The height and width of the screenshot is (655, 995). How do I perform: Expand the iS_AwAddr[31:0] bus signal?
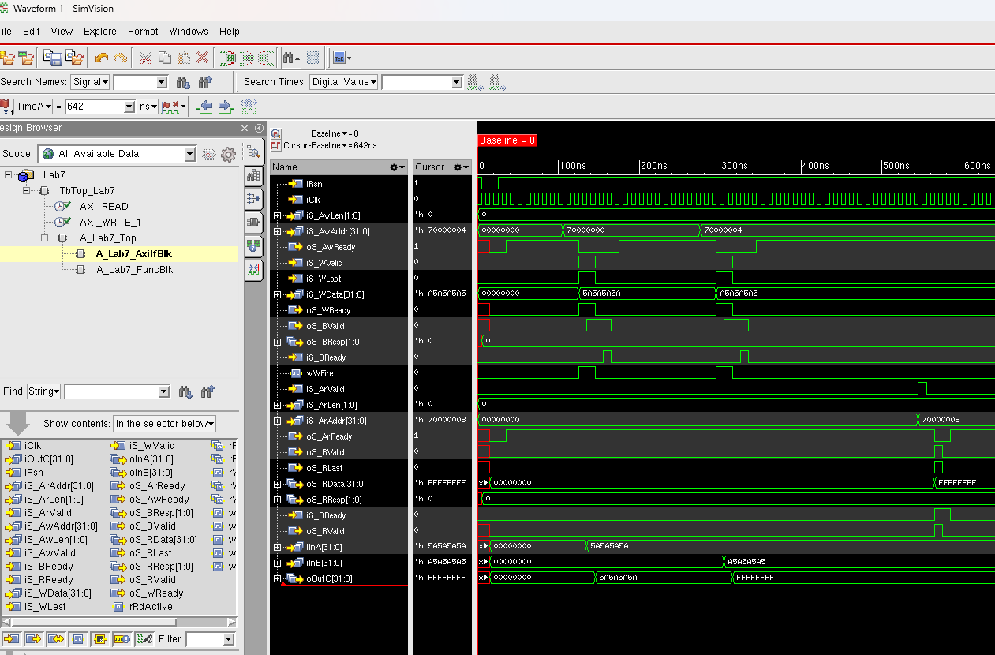(277, 231)
